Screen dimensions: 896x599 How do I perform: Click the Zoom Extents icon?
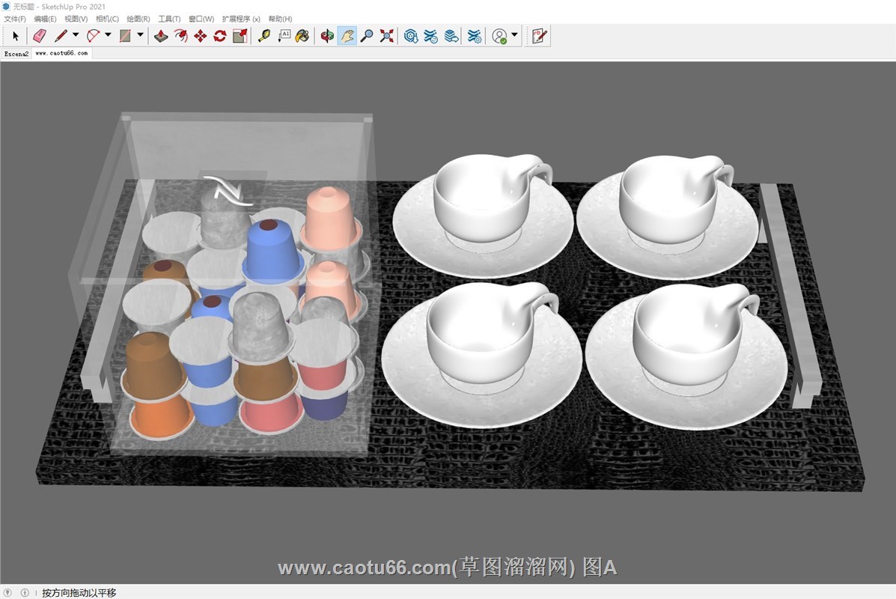click(x=387, y=36)
